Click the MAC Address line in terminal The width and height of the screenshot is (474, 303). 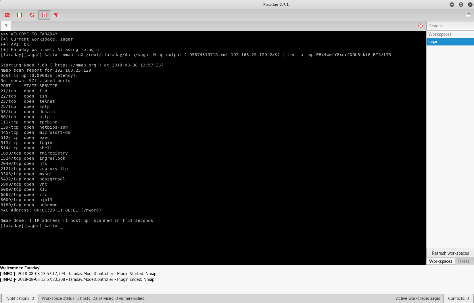51,210
